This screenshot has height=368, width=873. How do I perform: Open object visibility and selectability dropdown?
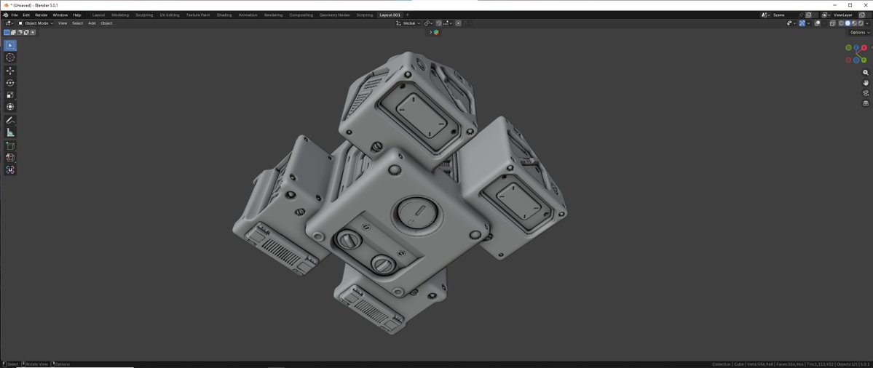791,23
